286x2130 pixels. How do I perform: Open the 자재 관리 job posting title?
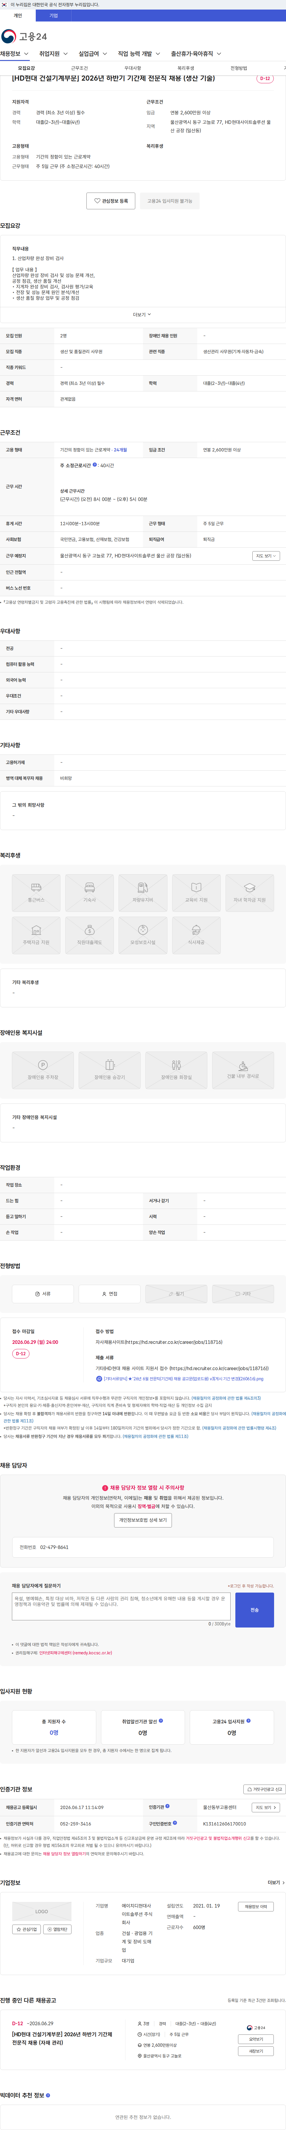(62, 2038)
